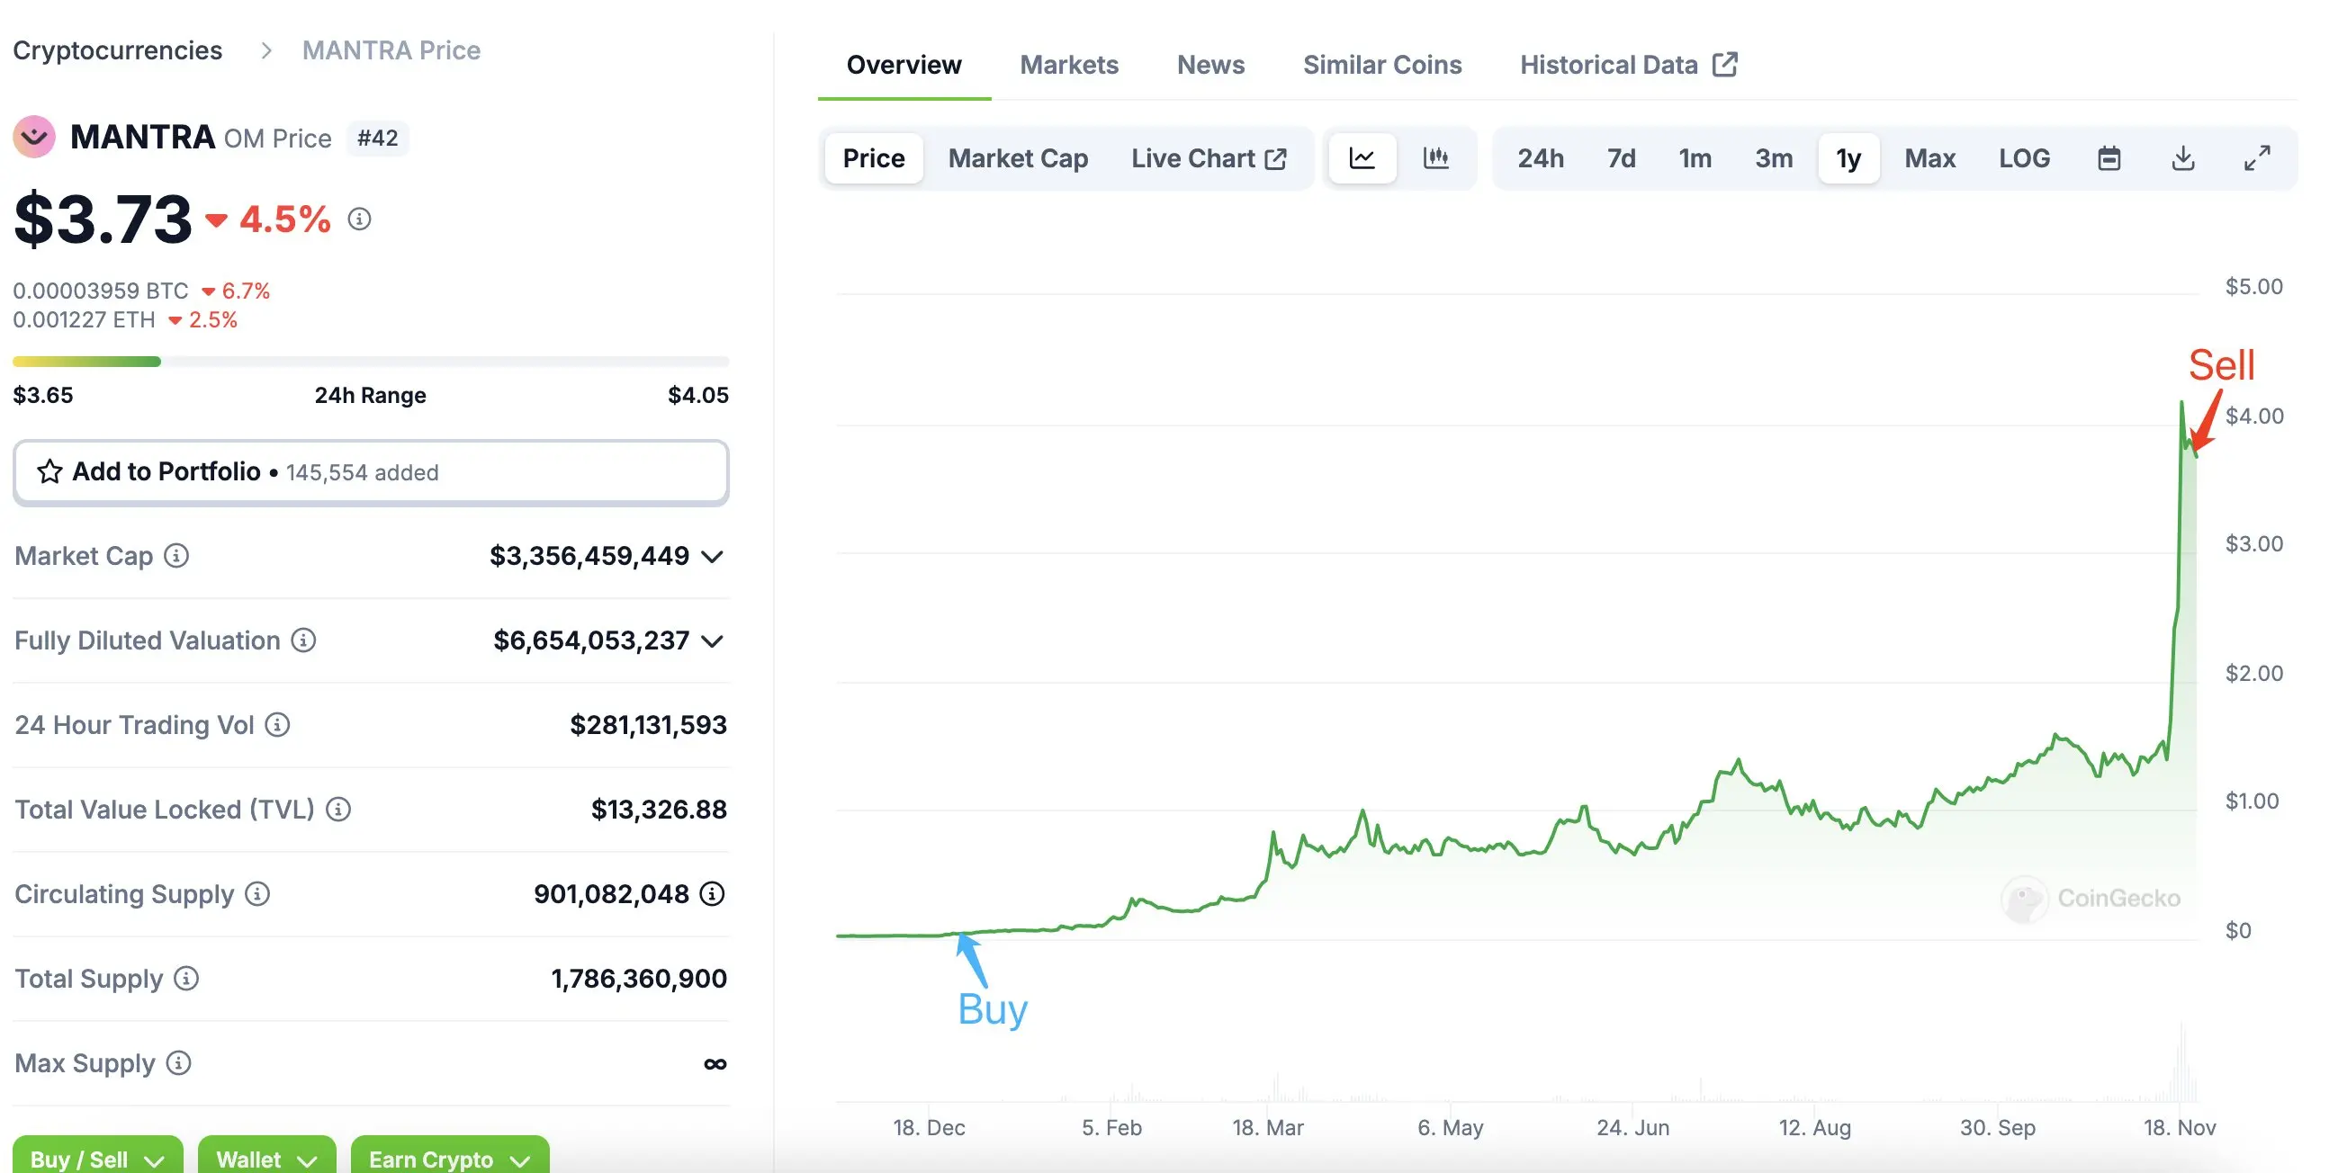
Task: Toggle the LOG scale option
Action: point(2024,158)
